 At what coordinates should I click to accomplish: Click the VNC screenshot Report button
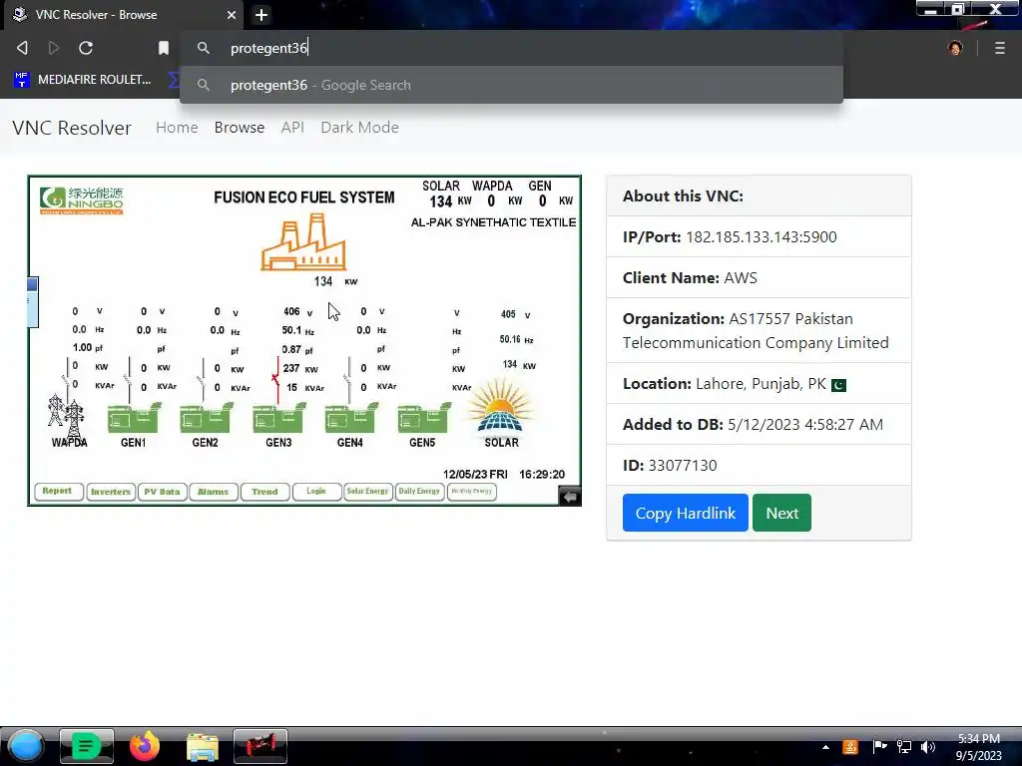[57, 491]
